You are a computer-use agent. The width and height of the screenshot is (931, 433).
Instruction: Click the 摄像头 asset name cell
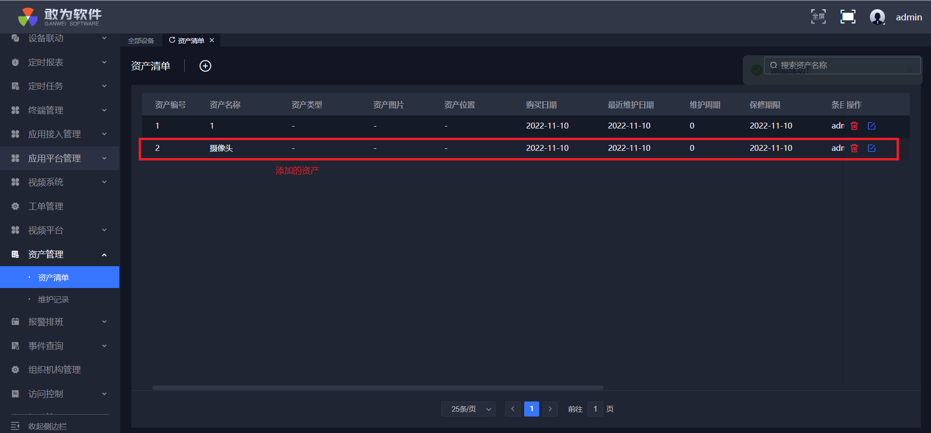(x=221, y=148)
